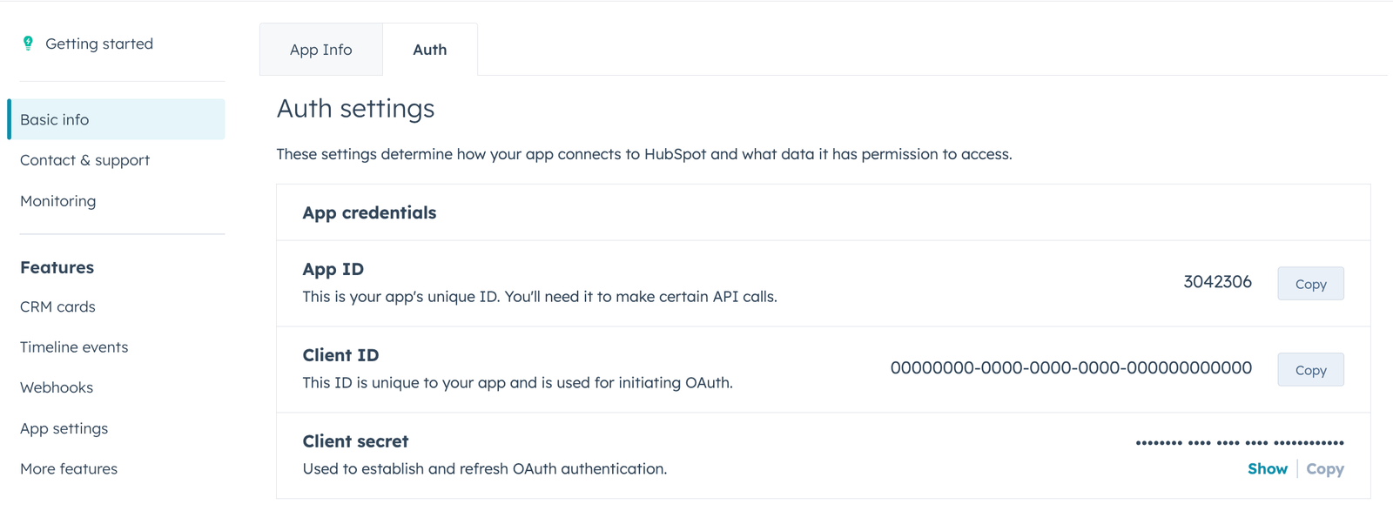1393x511 pixels.
Task: Copy the App ID value
Action: coord(1310,283)
